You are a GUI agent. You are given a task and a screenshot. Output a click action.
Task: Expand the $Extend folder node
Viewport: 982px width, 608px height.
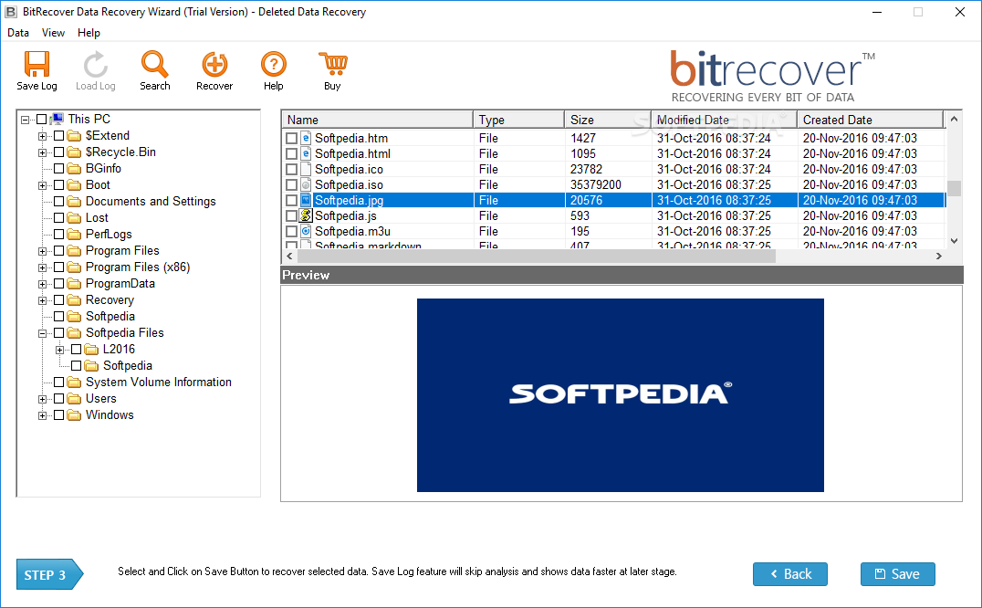(x=43, y=136)
